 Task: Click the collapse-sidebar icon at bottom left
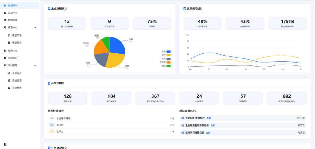(x=5, y=144)
